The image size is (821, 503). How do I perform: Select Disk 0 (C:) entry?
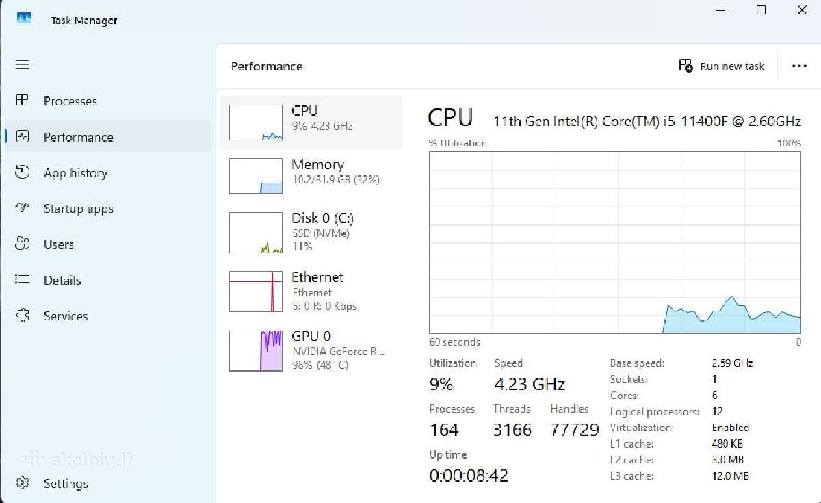tap(311, 232)
